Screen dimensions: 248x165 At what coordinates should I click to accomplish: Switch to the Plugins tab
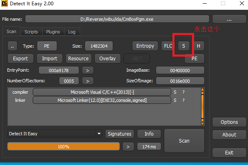pyautogui.click(x=53, y=32)
